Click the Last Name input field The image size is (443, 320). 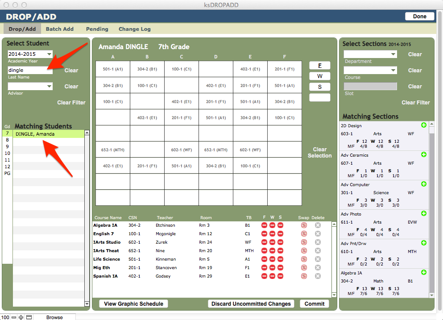pyautogui.click(x=27, y=70)
